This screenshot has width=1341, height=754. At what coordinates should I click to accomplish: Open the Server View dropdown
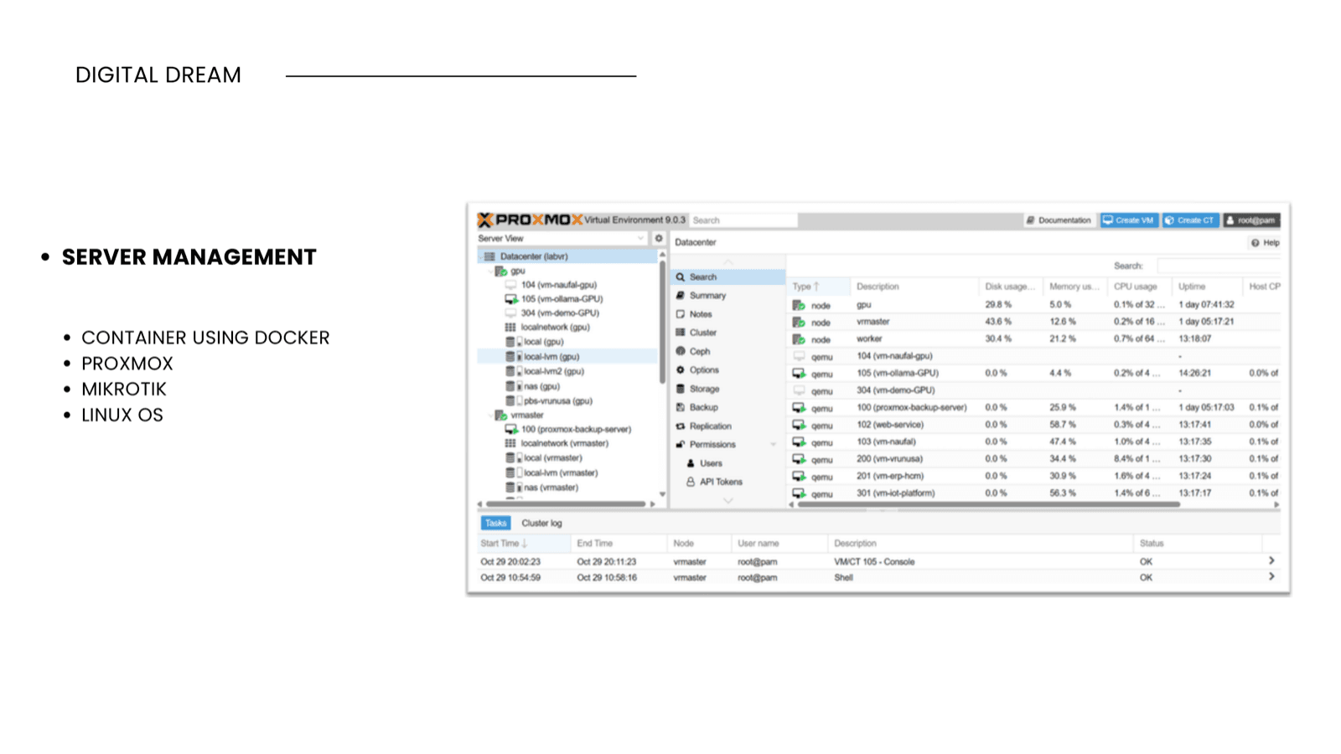pyautogui.click(x=562, y=239)
